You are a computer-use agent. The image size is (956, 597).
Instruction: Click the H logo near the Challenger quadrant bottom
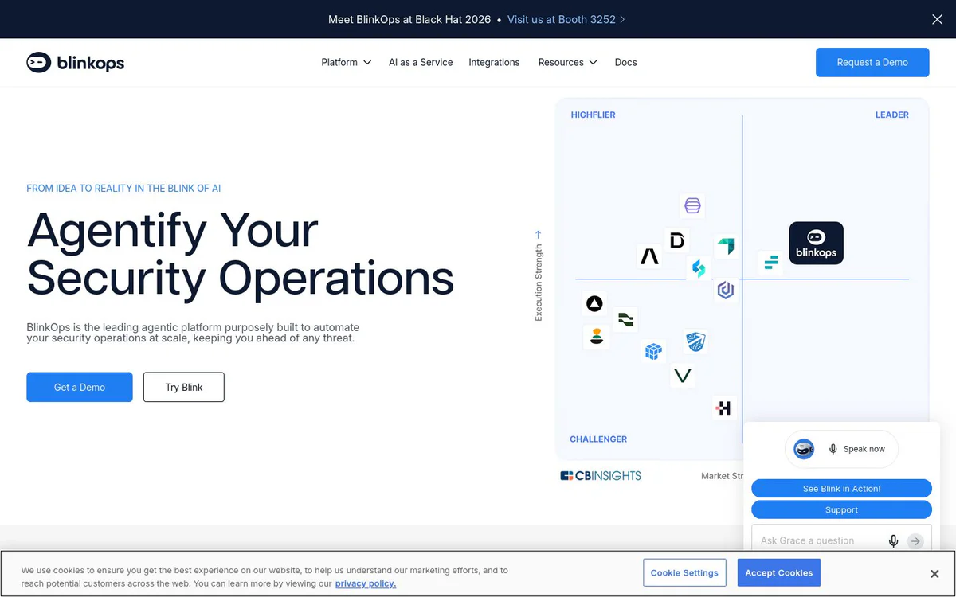click(723, 408)
